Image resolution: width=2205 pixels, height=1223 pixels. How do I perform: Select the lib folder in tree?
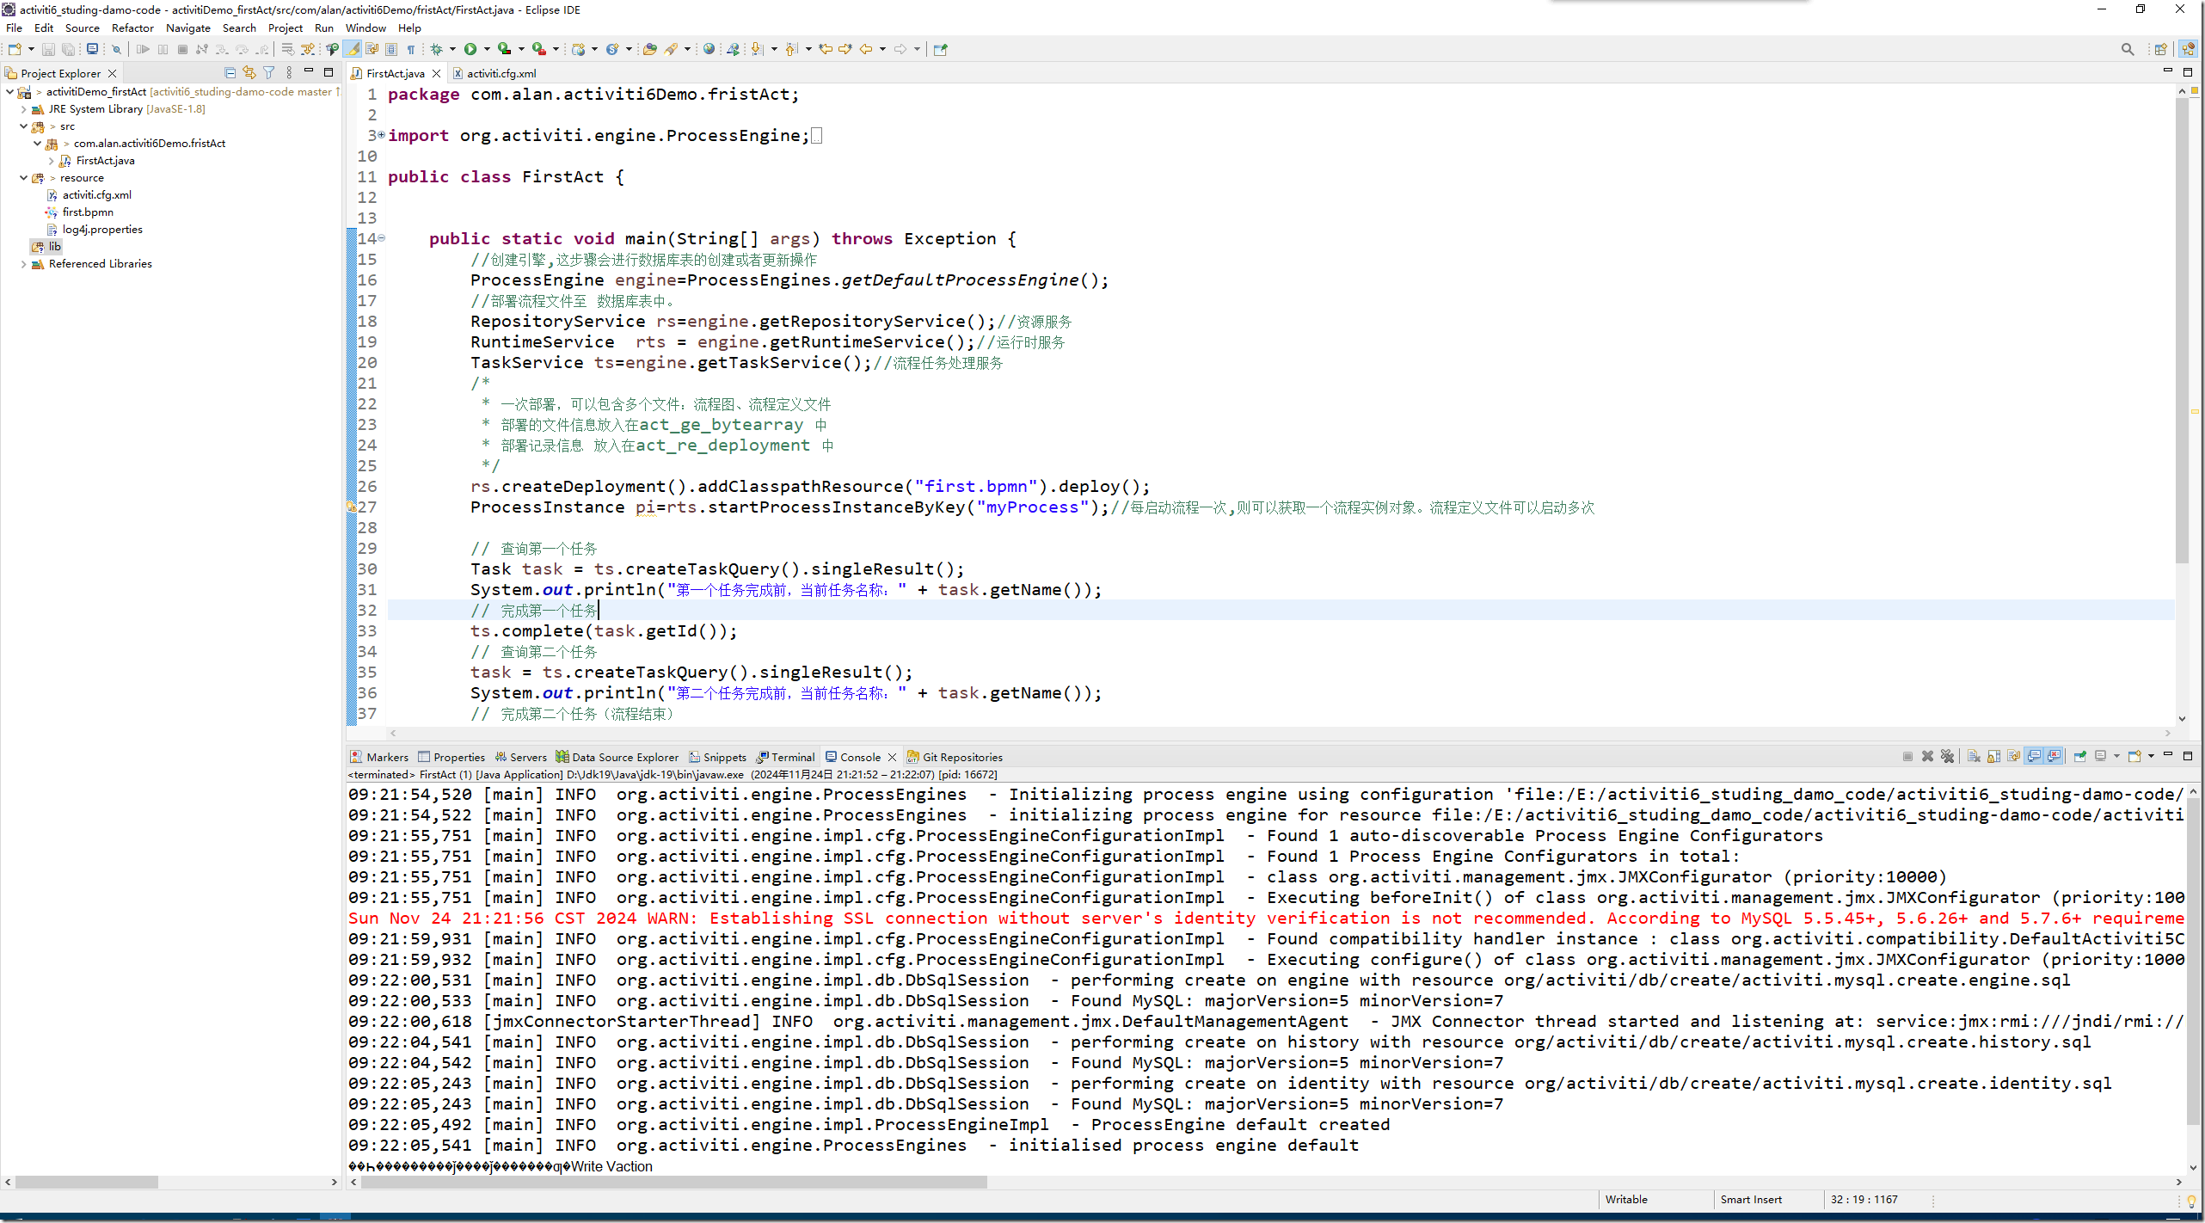click(x=46, y=247)
